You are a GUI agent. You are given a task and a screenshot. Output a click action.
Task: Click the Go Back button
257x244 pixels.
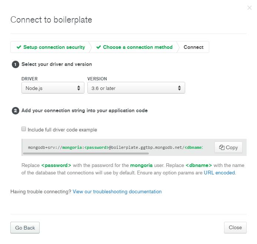(25, 228)
